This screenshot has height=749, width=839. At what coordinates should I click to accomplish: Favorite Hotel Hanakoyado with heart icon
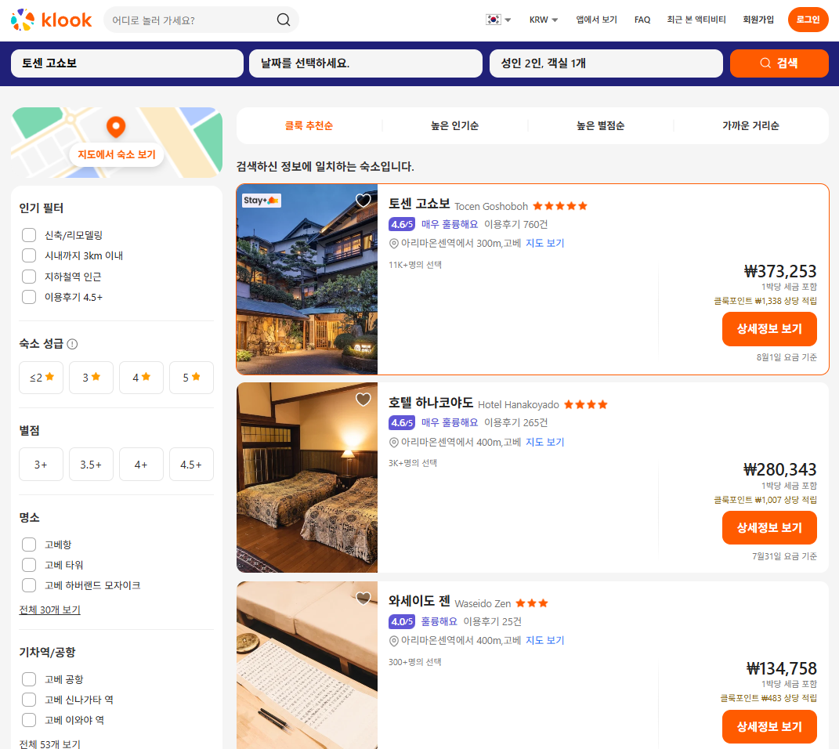pos(363,399)
